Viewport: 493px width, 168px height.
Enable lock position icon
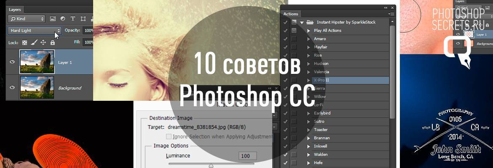(x=43, y=42)
